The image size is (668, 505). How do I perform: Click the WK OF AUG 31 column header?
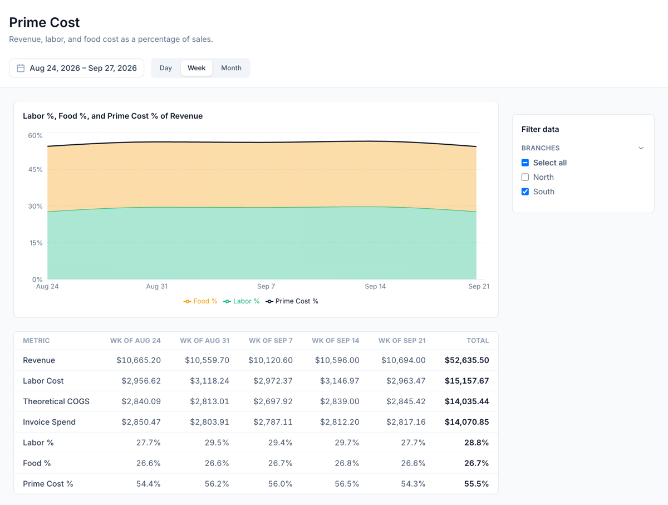click(204, 341)
